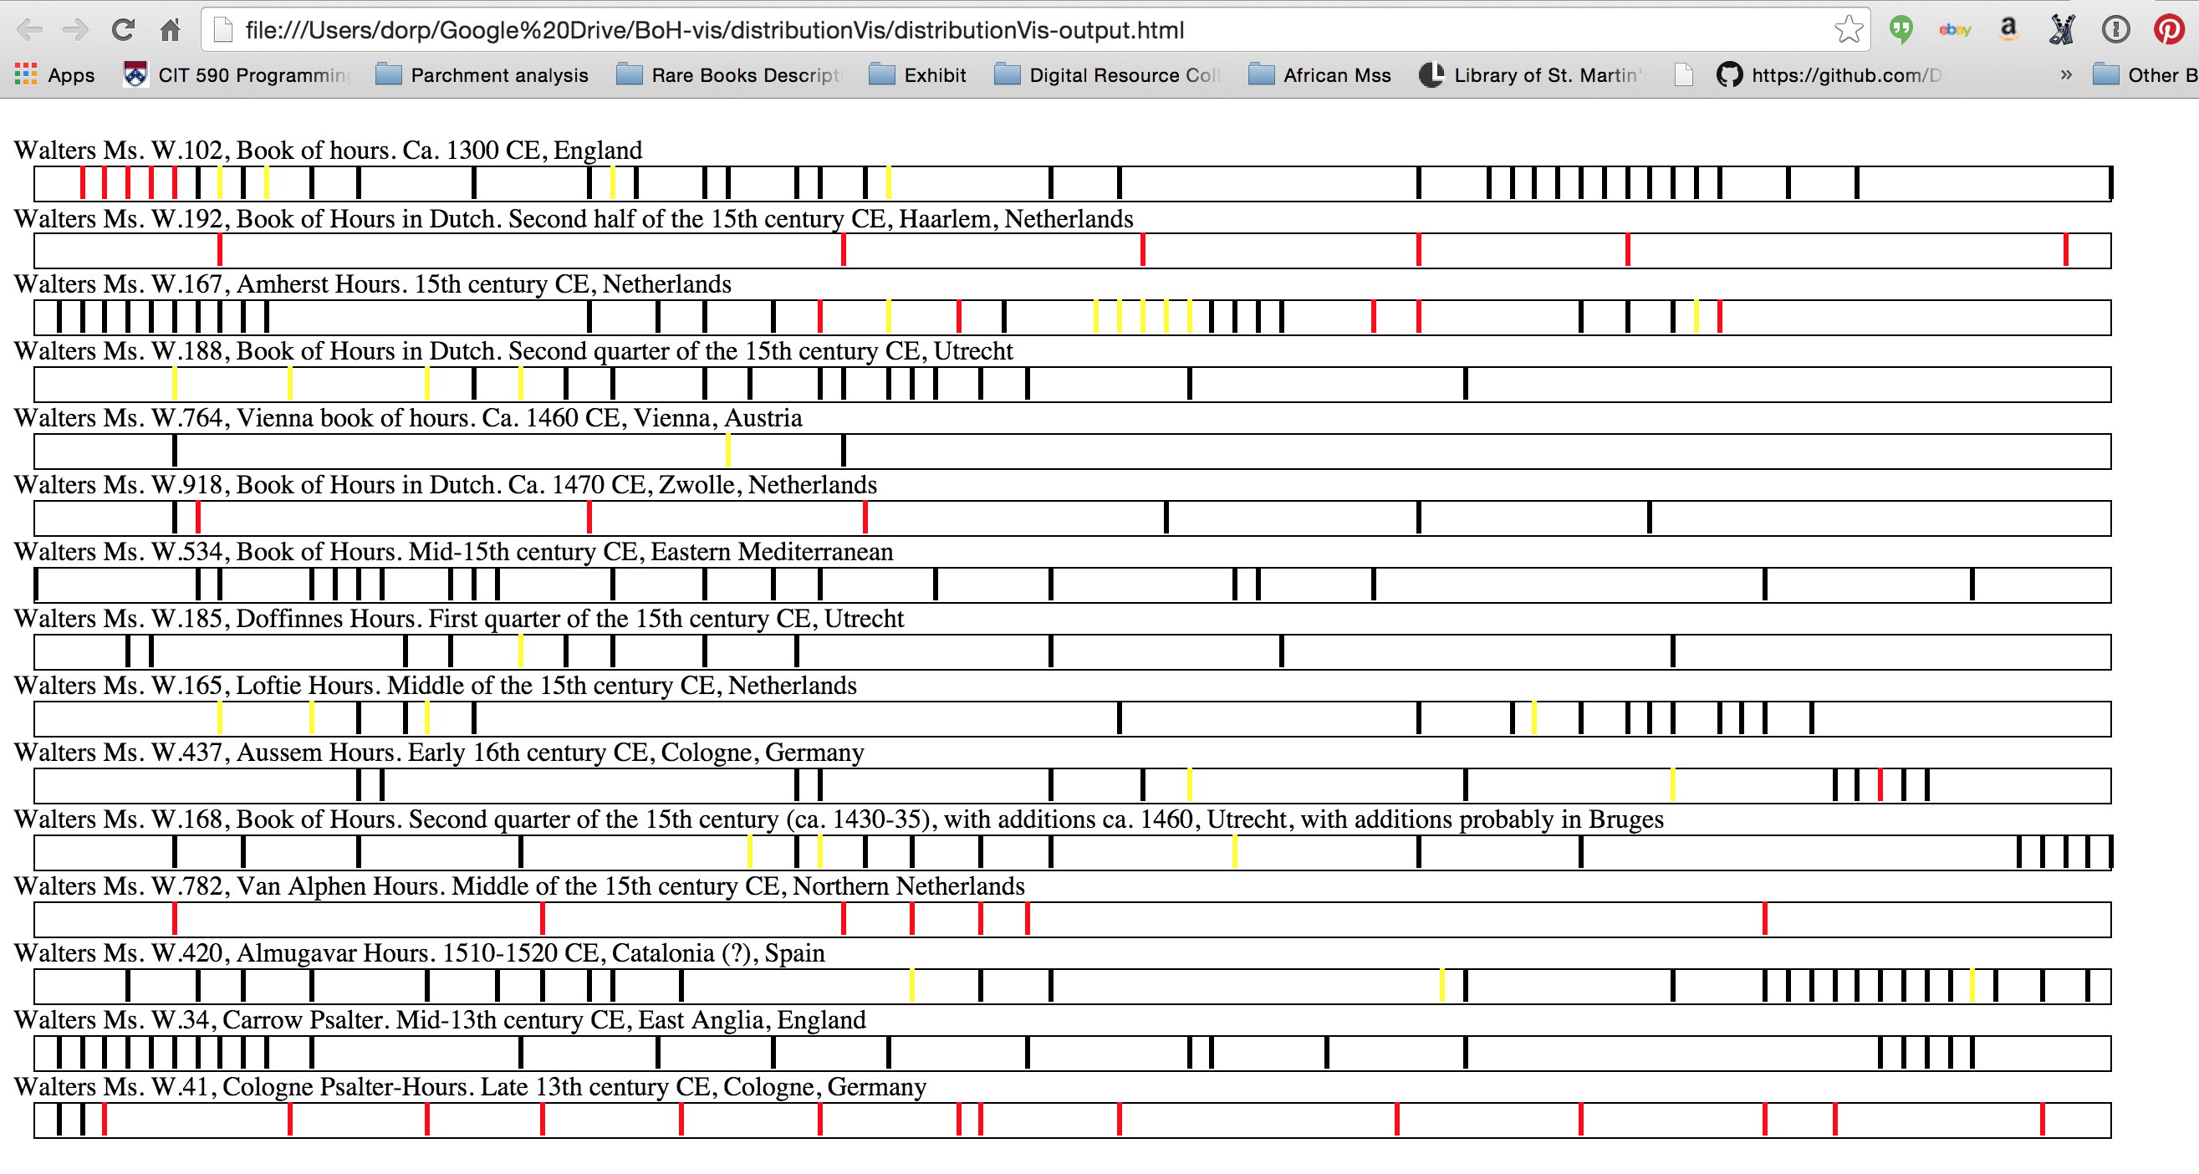Click the Walters Ms. W.188 title text

coord(514,351)
